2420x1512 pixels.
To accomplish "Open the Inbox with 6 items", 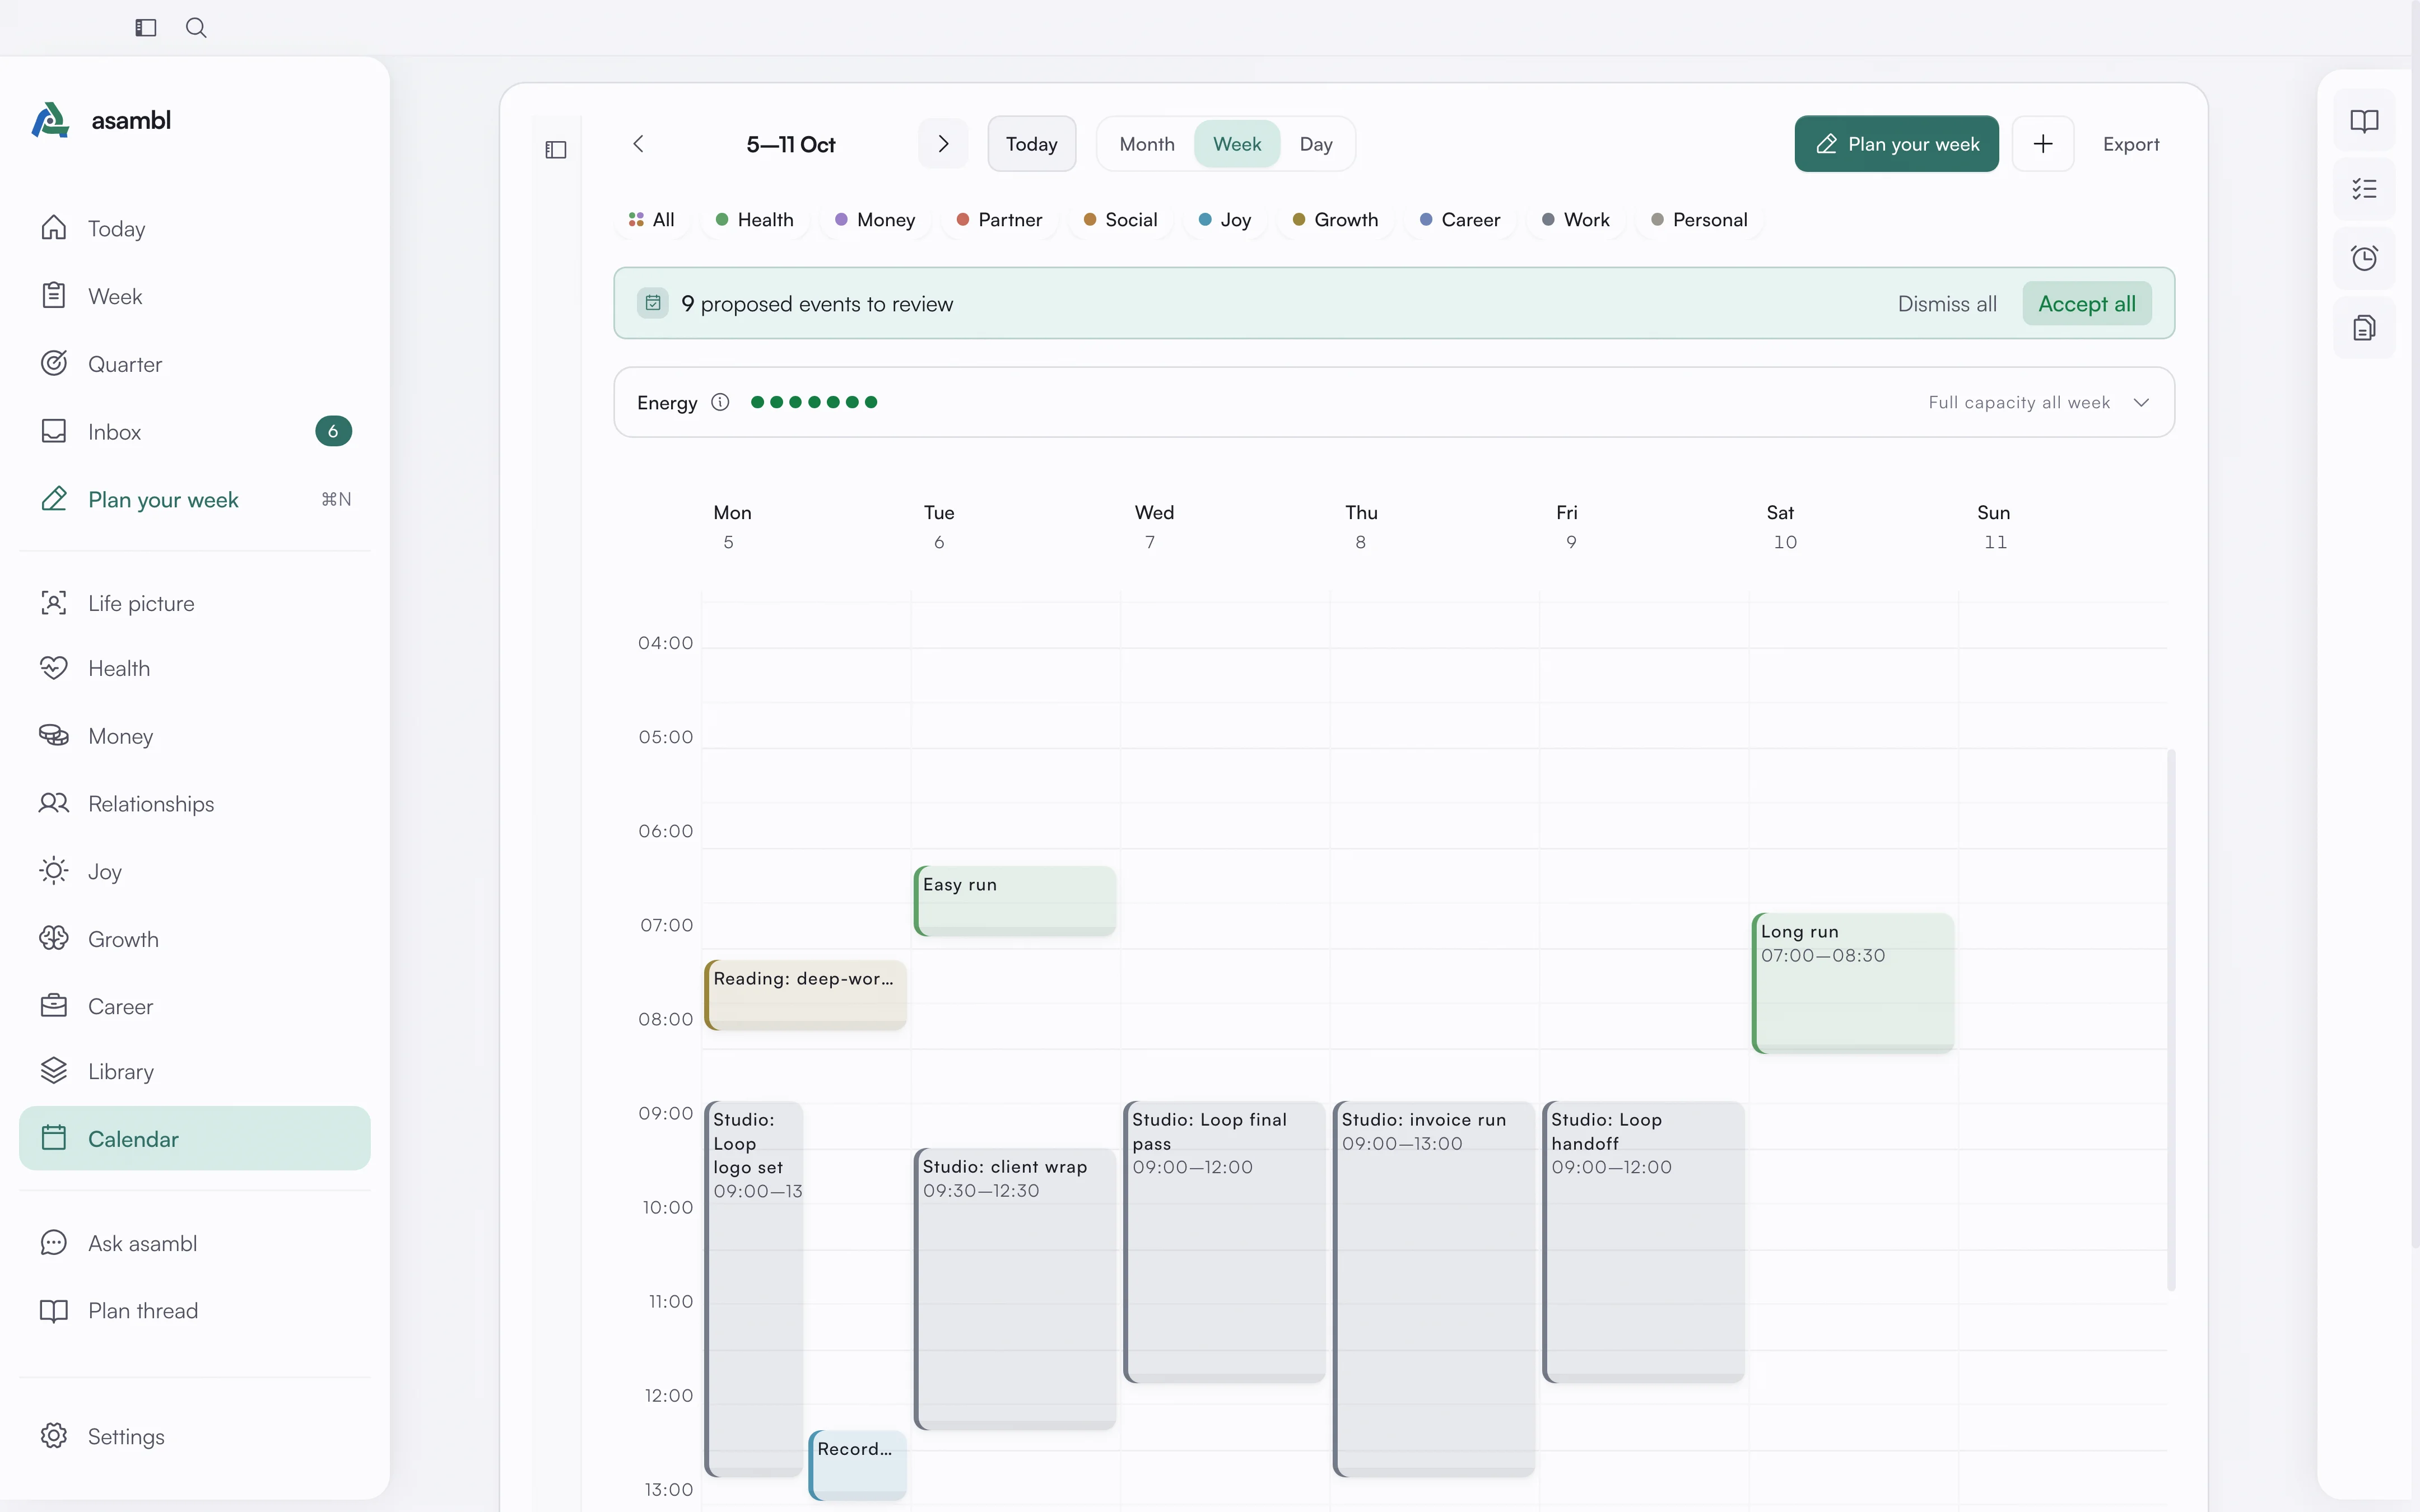I will [195, 432].
